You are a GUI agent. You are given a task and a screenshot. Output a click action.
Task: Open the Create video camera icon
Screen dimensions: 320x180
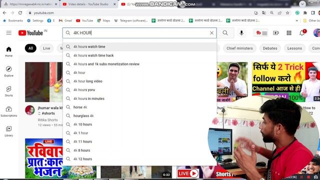point(276,33)
